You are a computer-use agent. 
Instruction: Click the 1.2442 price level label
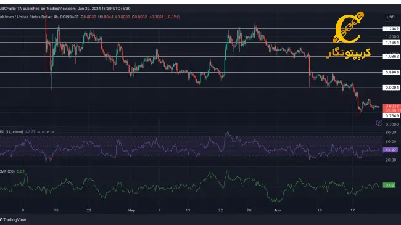392,29
